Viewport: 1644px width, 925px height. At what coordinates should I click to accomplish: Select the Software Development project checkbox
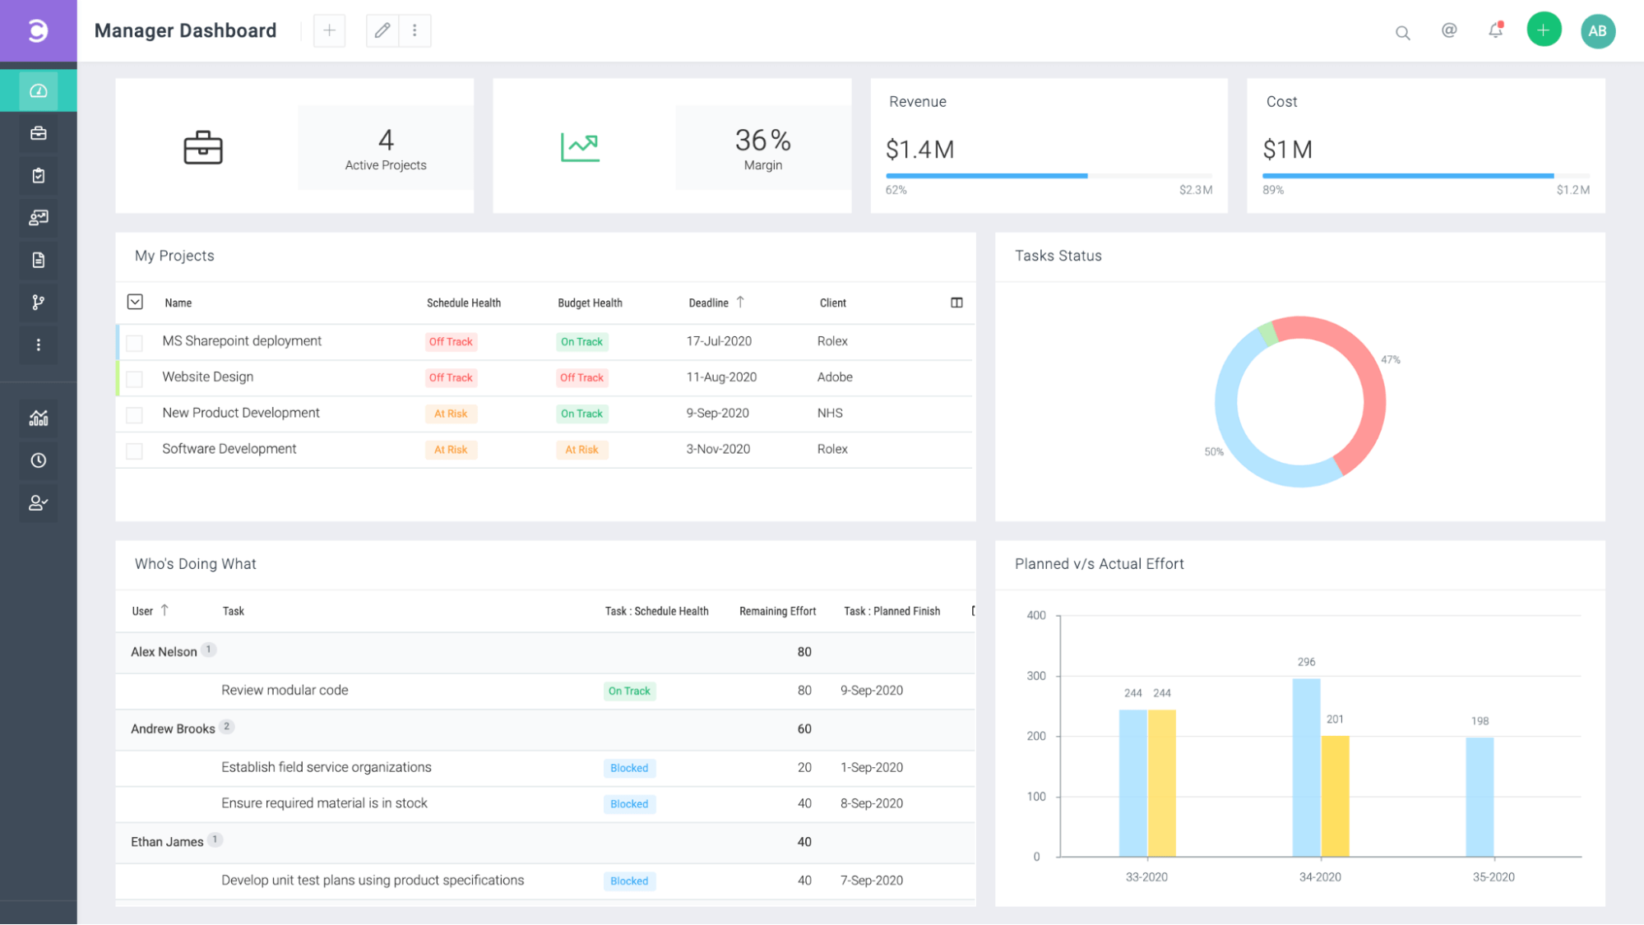[x=135, y=451]
